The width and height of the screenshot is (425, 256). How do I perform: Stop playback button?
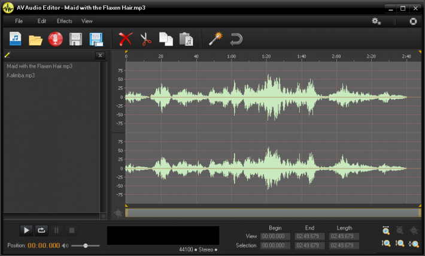click(72, 230)
